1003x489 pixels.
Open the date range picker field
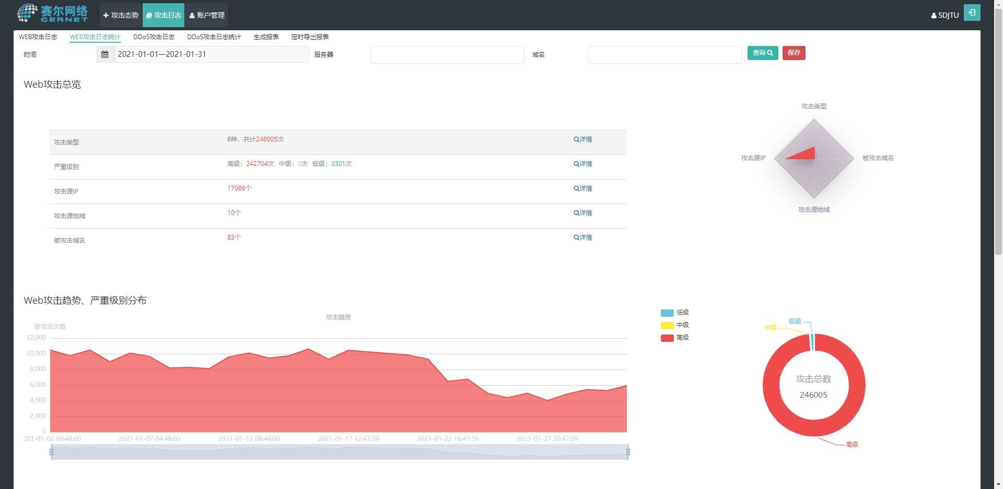tap(212, 54)
